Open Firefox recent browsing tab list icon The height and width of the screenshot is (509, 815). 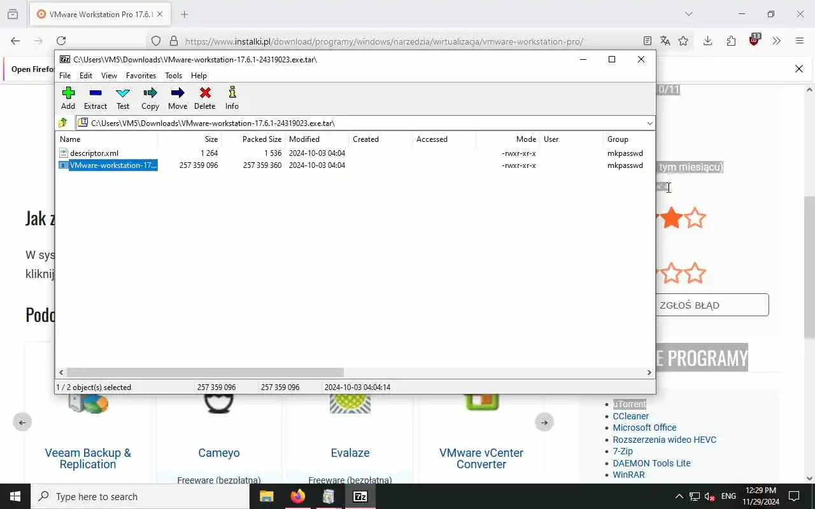[13, 14]
